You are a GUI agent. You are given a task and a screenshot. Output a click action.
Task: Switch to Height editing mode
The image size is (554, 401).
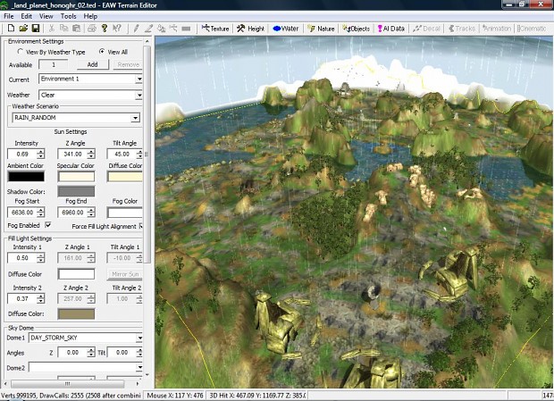pos(251,29)
